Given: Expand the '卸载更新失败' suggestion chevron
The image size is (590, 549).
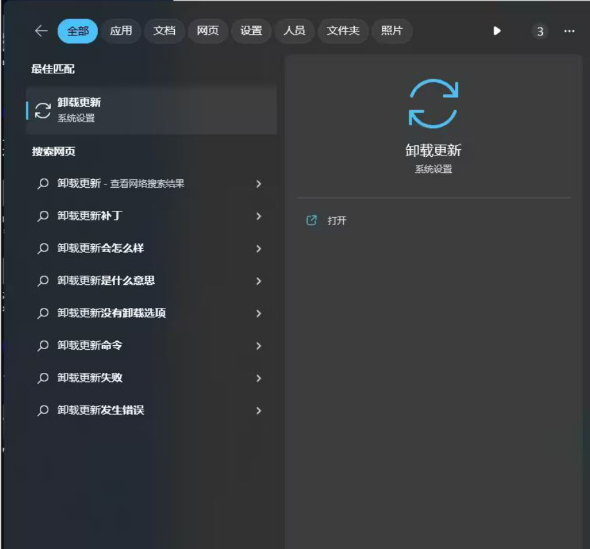Looking at the screenshot, I should 258,379.
